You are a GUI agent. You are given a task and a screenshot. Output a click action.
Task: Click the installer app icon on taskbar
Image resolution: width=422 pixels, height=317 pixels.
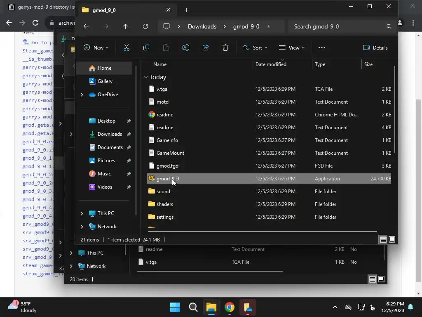point(248,307)
